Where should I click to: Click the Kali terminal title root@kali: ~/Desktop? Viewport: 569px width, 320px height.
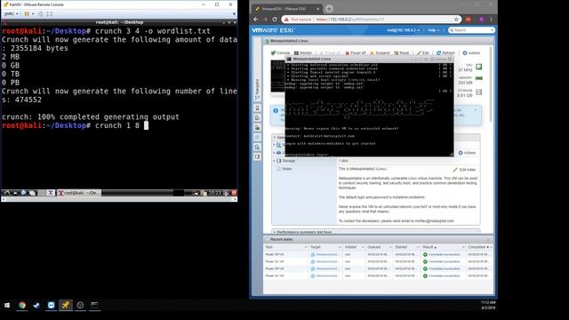click(119, 22)
